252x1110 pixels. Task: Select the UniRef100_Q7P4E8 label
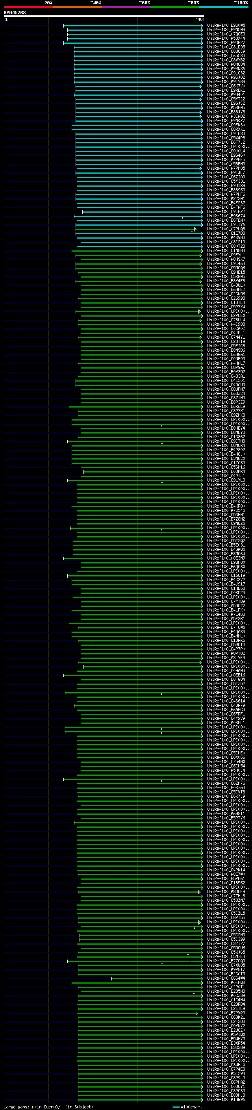coord(226,1069)
